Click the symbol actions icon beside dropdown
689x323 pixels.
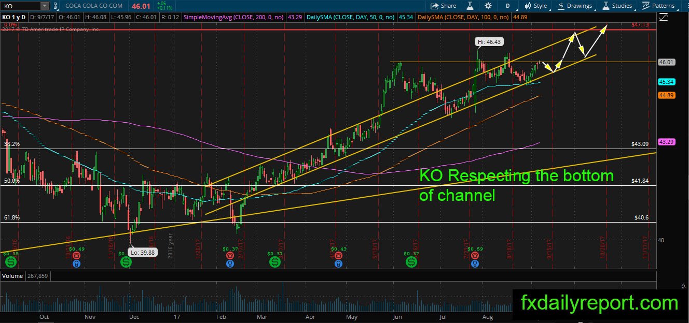[55, 6]
